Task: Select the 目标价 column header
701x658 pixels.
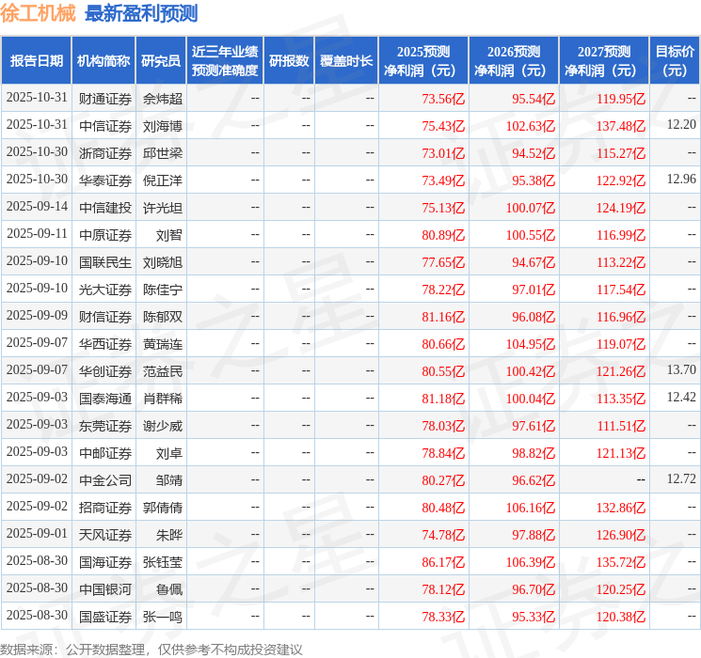Action: click(675, 61)
